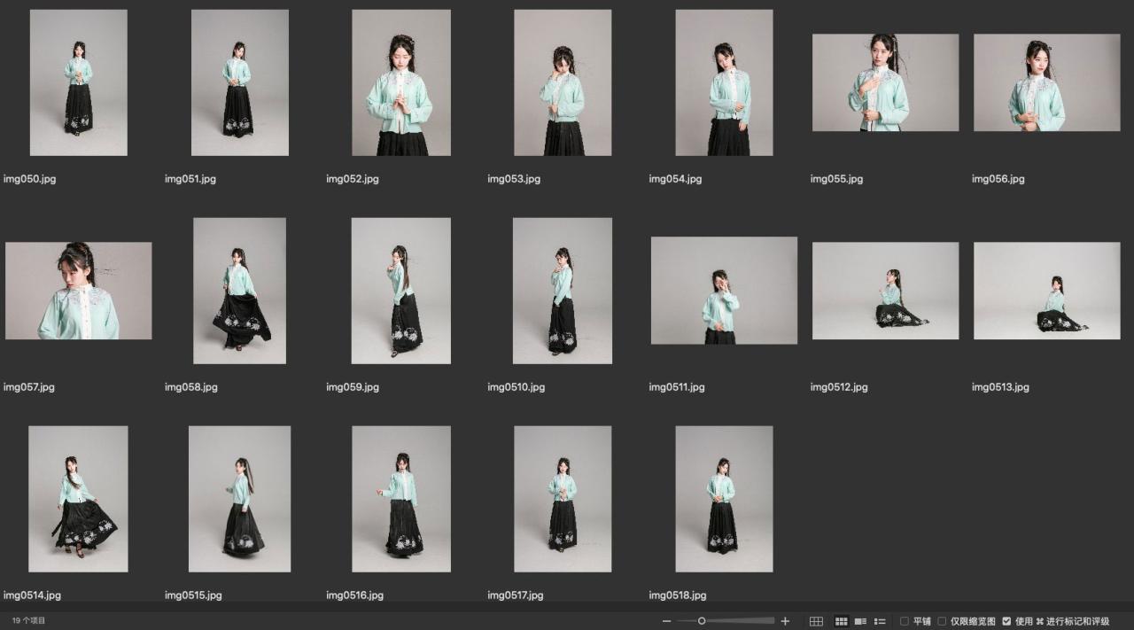Select the img055.jpg landscape thumbnail
The image size is (1134, 630).
(885, 82)
